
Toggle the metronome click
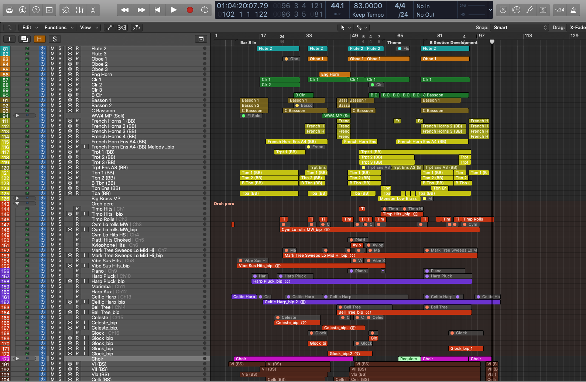(x=573, y=10)
